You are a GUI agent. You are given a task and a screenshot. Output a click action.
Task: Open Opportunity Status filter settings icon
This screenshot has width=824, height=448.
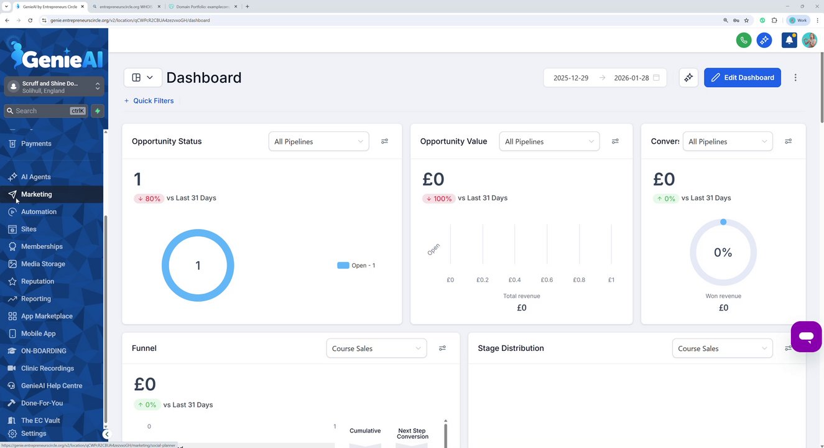tap(384, 141)
